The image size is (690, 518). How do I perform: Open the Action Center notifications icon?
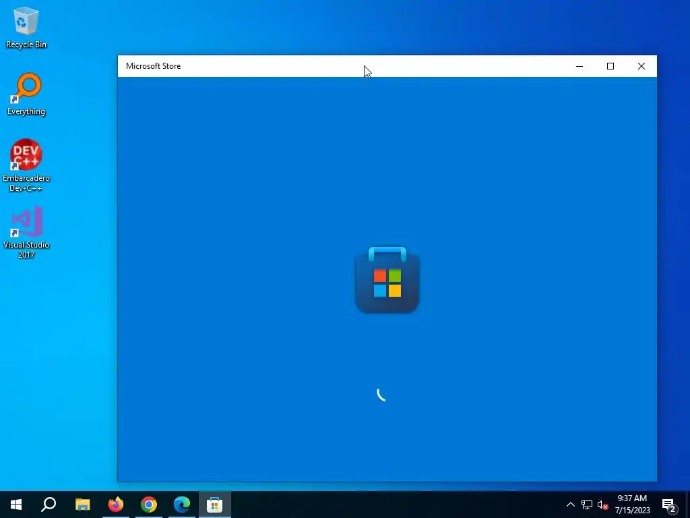tap(669, 505)
